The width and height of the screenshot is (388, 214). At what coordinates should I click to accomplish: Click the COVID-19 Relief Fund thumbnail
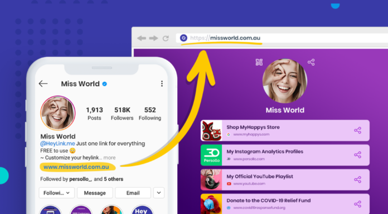pos(211,204)
